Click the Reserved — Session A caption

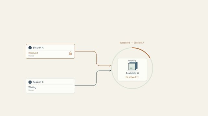tap(132, 43)
